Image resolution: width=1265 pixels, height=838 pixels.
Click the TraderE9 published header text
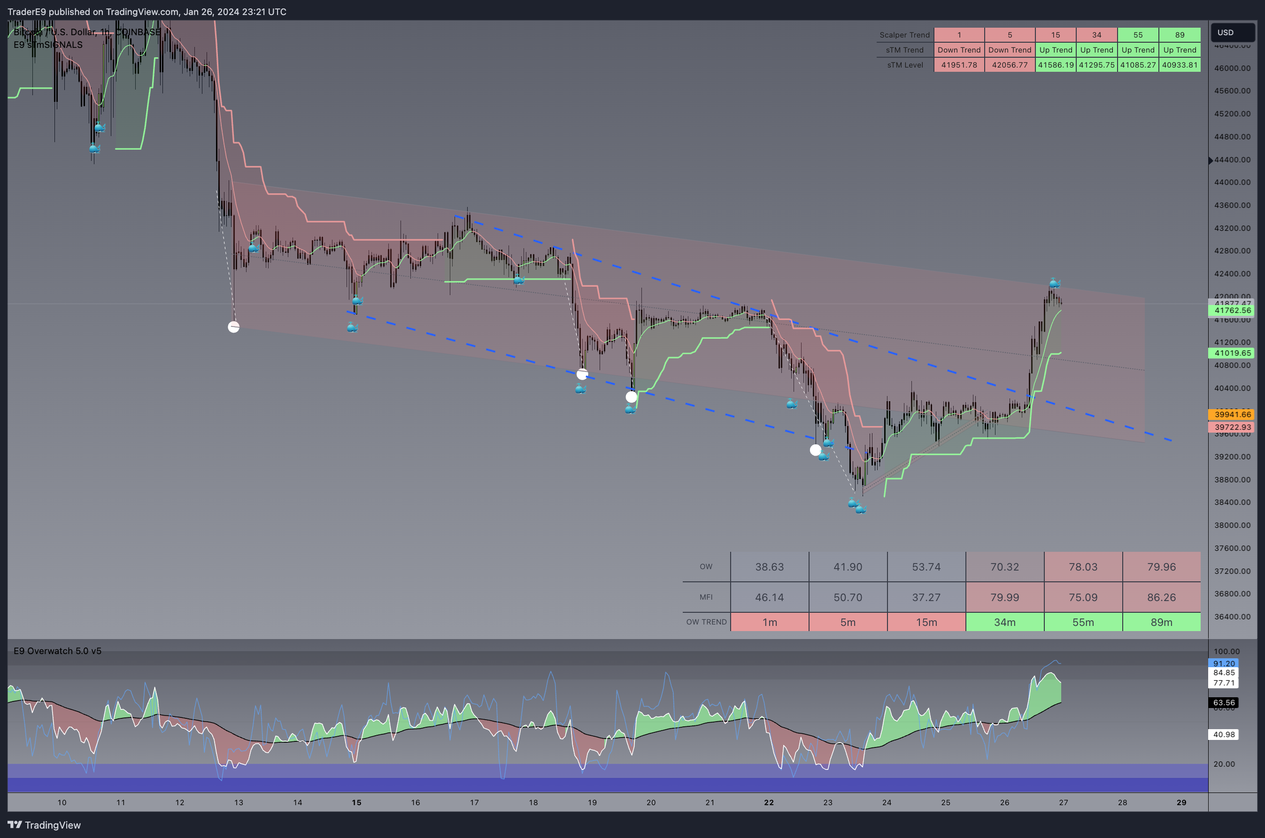(147, 11)
